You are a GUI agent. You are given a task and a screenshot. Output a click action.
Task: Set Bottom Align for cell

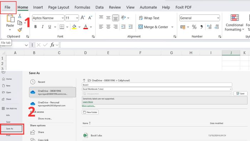click(x=115, y=18)
